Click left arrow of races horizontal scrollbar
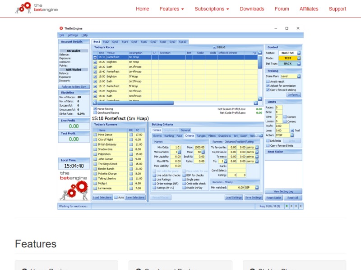 [95, 103]
